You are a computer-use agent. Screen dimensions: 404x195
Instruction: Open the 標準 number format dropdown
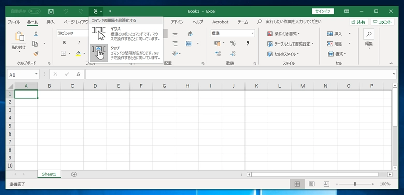[253, 33]
